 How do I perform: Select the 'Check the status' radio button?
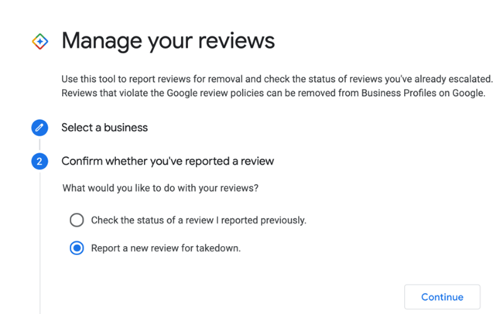tap(77, 220)
